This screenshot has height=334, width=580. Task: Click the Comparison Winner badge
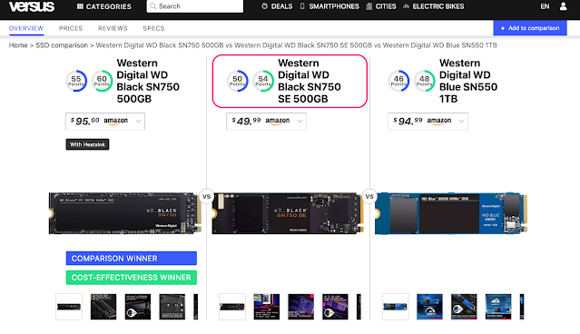(132, 258)
